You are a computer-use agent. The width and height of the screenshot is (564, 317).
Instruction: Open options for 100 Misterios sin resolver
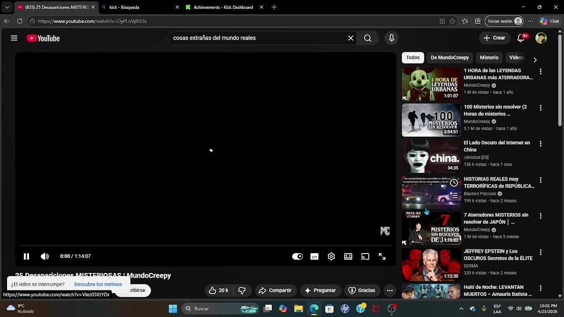[x=541, y=107]
